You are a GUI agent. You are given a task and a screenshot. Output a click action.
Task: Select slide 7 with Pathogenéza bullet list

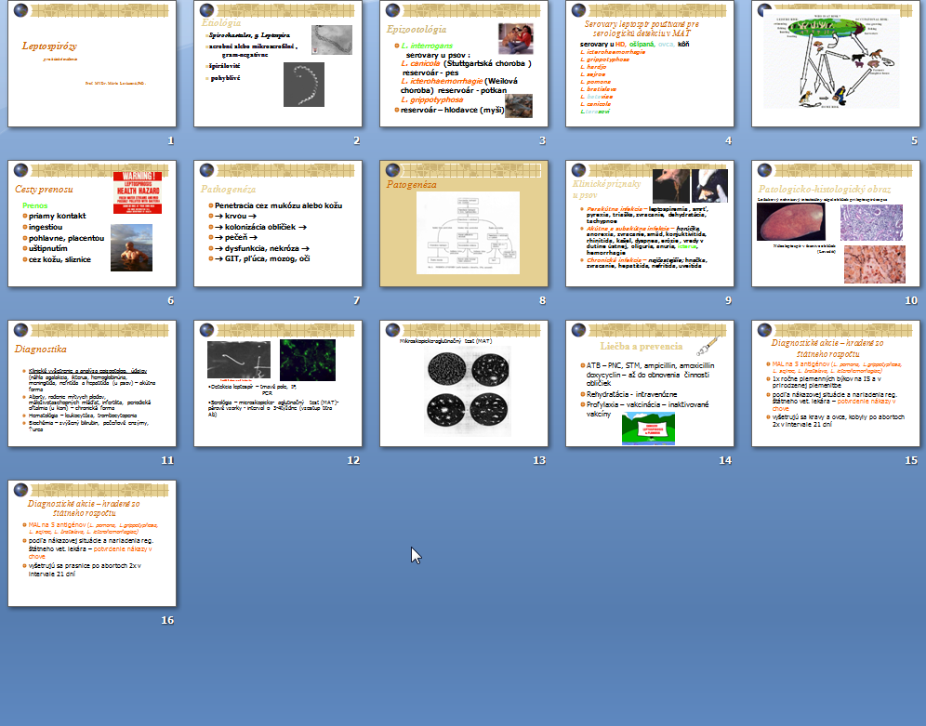277,224
